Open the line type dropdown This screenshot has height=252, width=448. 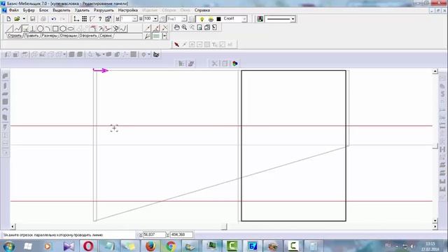pyautogui.click(x=293, y=19)
